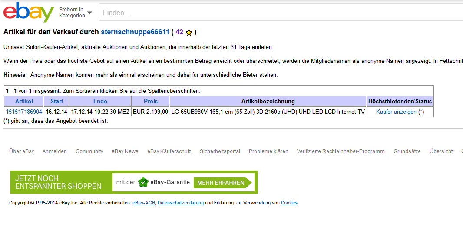Open Probleme klären footer link
The height and width of the screenshot is (240, 463).
pyautogui.click(x=268, y=151)
